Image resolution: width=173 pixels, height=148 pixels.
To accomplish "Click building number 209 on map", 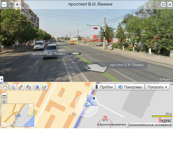I will [74, 114].
